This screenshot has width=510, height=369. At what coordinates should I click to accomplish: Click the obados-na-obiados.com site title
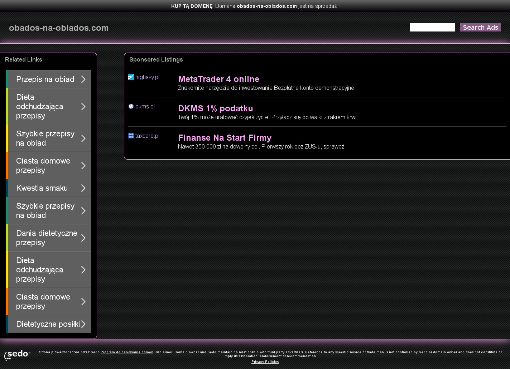click(x=59, y=28)
